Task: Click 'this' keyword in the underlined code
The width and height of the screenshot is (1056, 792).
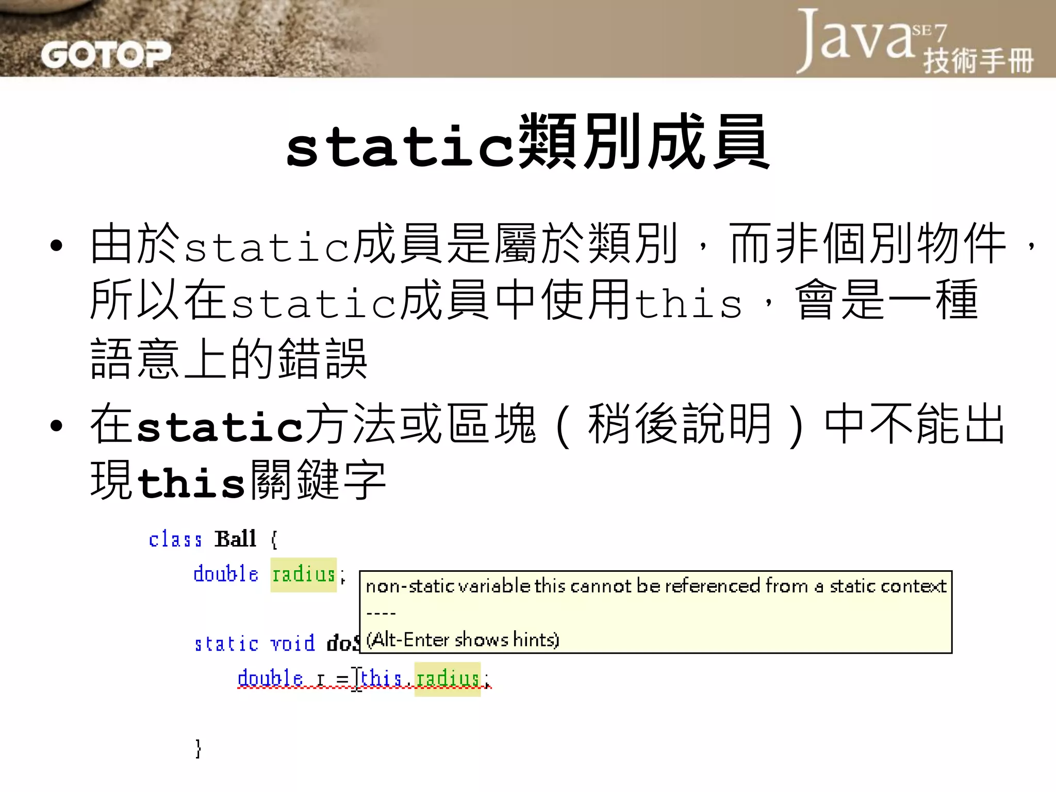Action: [382, 679]
